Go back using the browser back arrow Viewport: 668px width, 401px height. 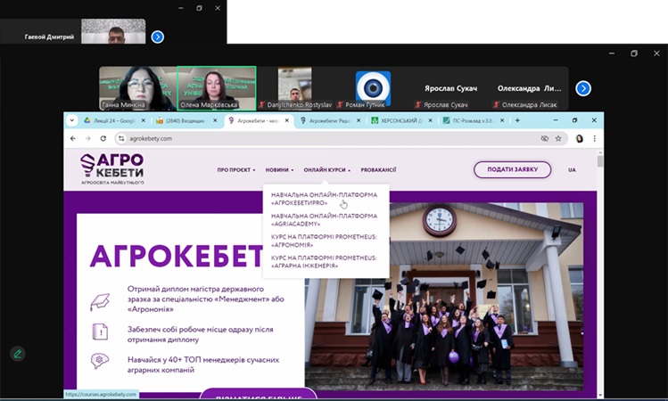(73, 138)
